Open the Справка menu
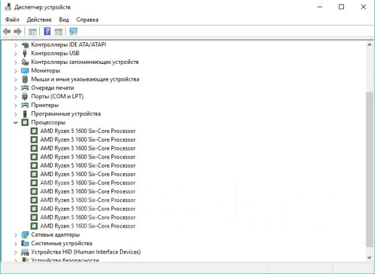 click(x=87, y=19)
